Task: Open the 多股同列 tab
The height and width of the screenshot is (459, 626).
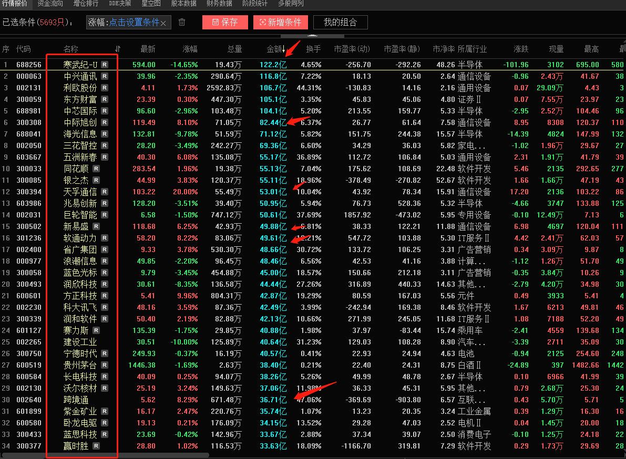Action: (291, 3)
